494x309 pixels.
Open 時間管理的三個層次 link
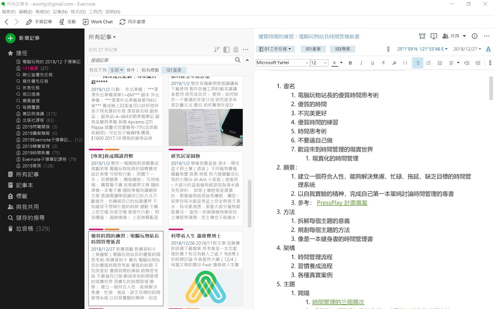[x=338, y=302]
